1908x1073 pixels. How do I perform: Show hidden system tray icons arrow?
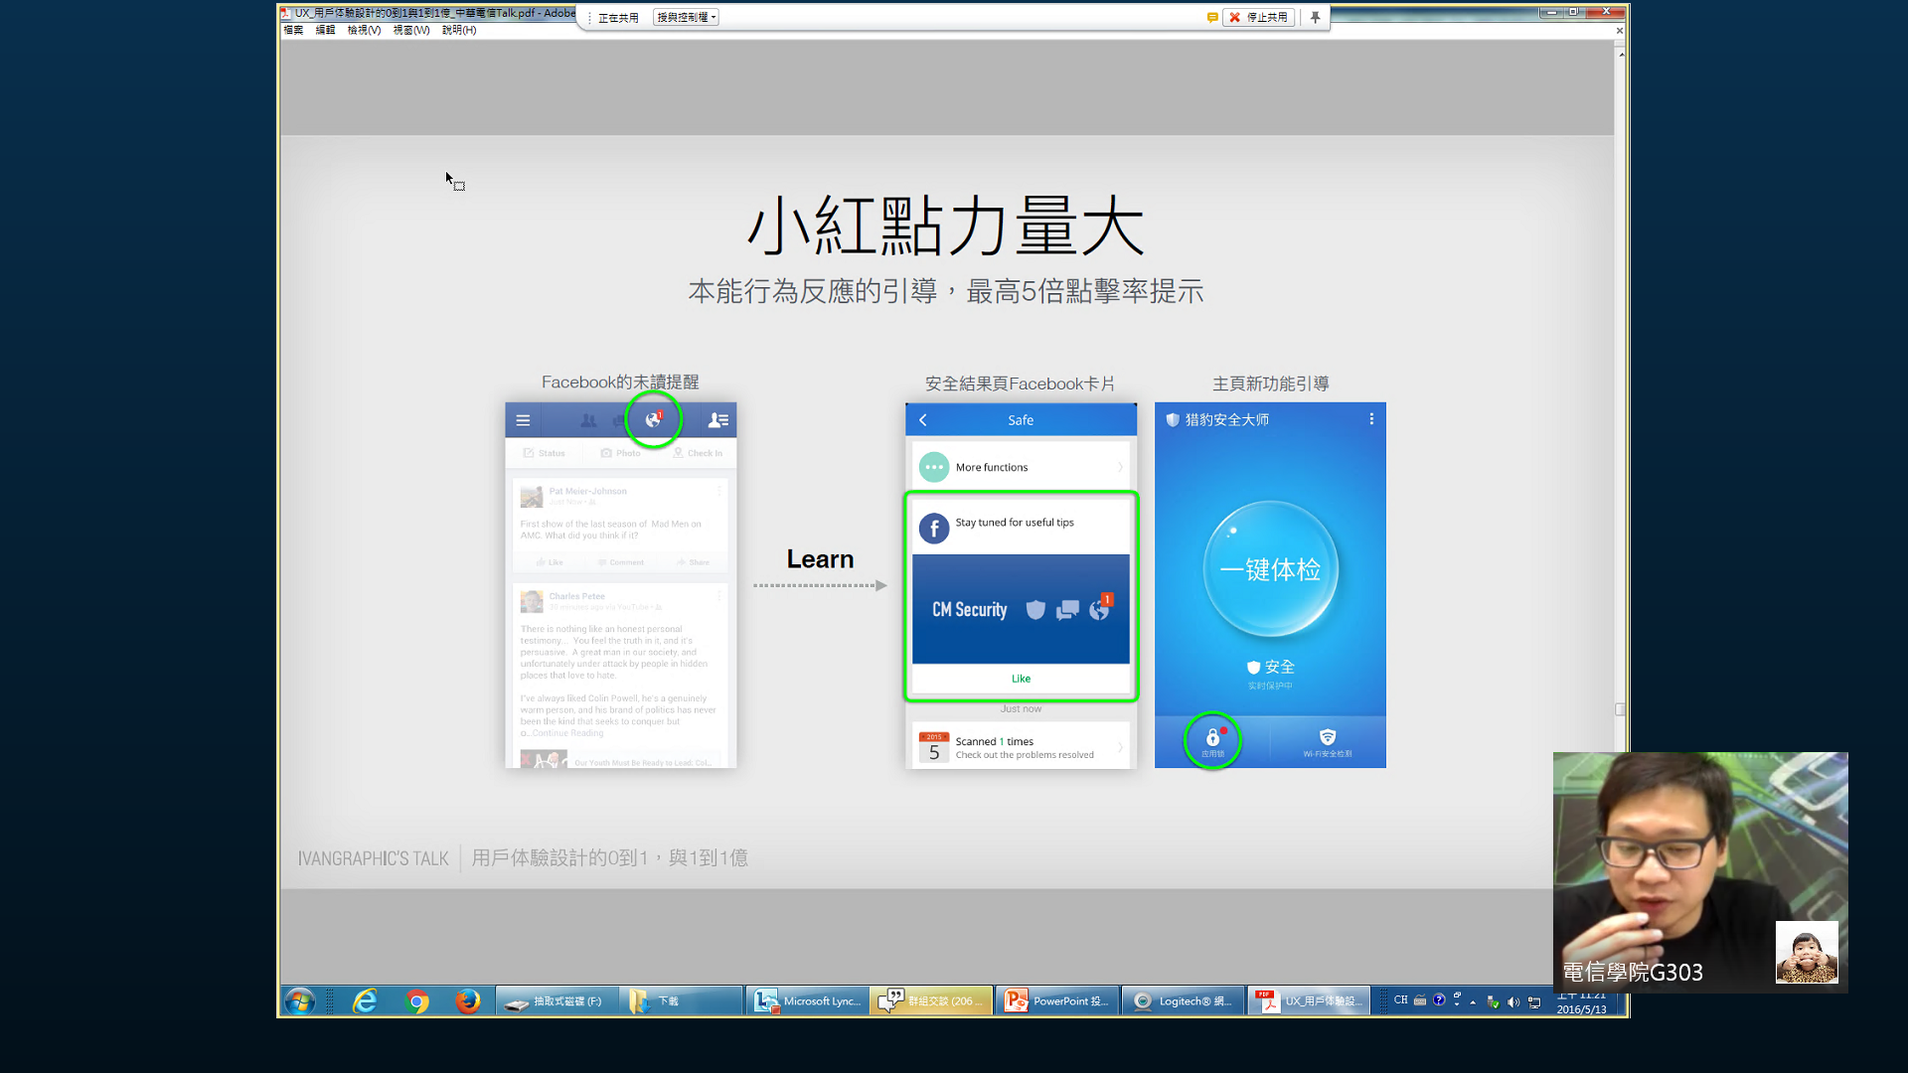pyautogui.click(x=1473, y=1001)
